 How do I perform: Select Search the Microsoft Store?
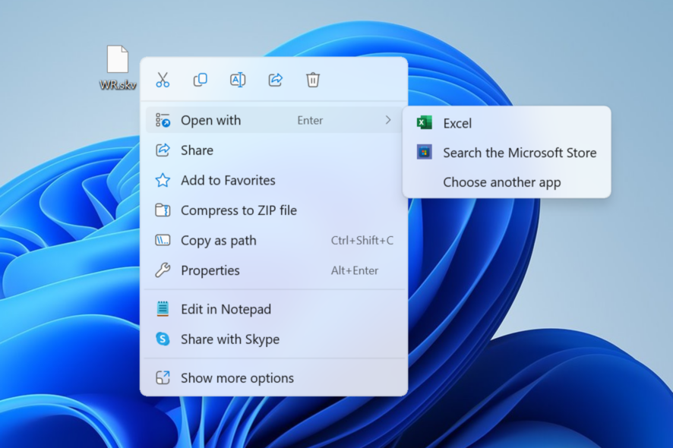point(507,153)
